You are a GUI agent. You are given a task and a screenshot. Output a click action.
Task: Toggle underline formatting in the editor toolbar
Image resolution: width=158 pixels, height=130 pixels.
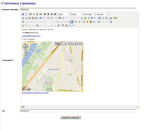[x=37, y=14]
